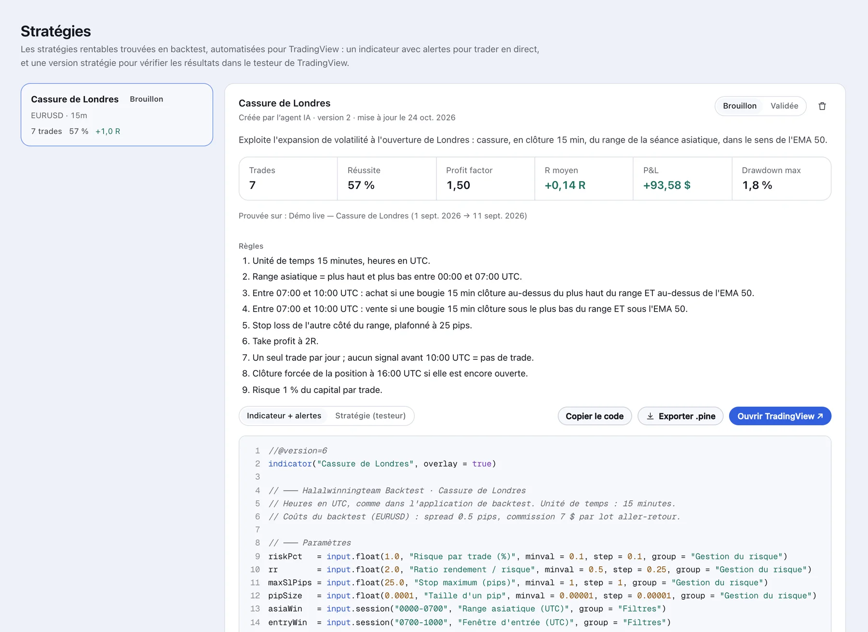Click rule 1 about 15-minute timeframe
The width and height of the screenshot is (868, 632).
click(336, 261)
